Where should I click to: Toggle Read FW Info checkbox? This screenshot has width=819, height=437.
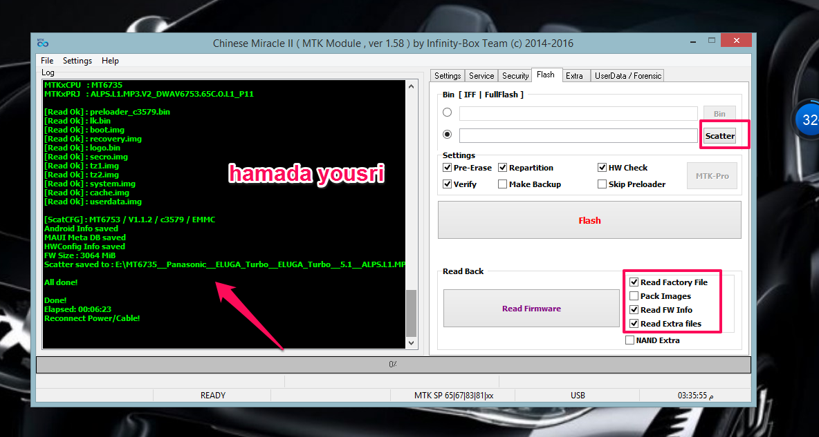pos(634,310)
